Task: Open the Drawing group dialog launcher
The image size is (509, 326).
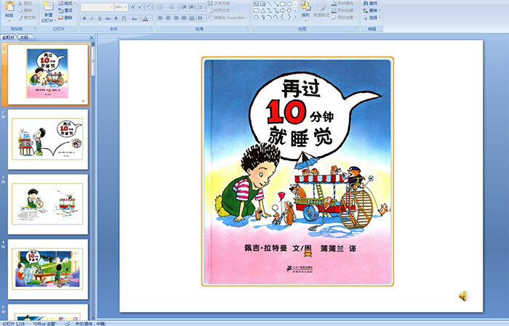Action: point(357,28)
